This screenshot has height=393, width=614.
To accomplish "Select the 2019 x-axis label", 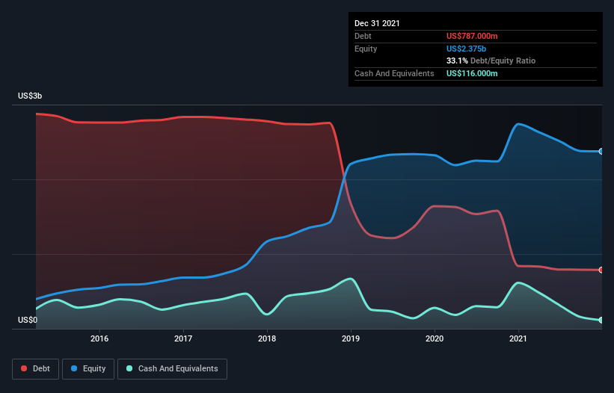I will [351, 338].
